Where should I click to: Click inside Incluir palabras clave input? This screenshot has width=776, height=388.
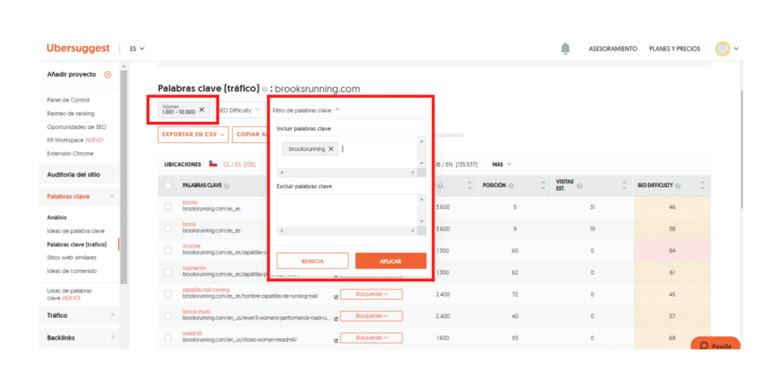[347, 152]
